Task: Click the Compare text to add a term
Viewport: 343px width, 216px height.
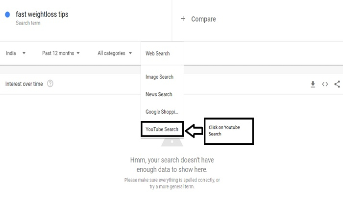Action: tap(203, 19)
